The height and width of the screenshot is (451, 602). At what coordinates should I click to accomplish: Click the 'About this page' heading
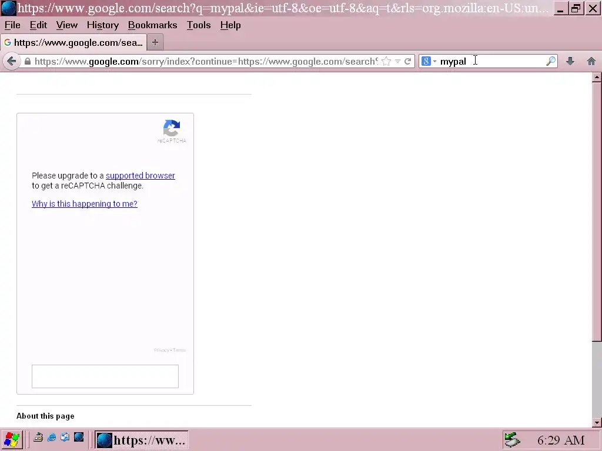[x=45, y=416]
